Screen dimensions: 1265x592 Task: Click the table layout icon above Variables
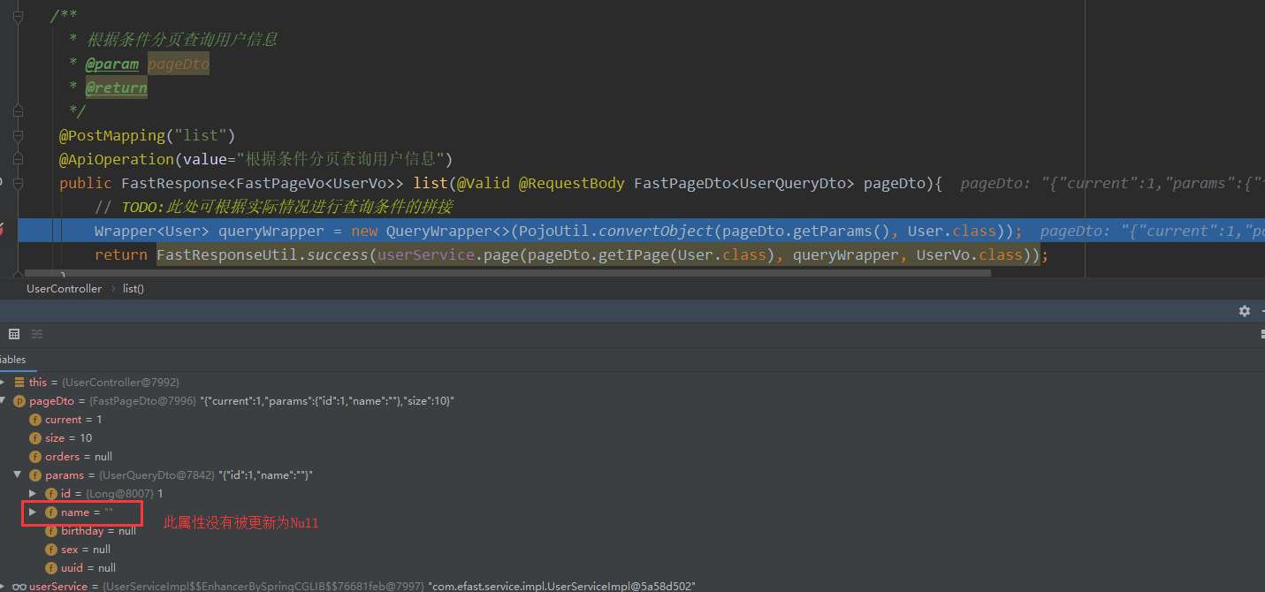(13, 334)
